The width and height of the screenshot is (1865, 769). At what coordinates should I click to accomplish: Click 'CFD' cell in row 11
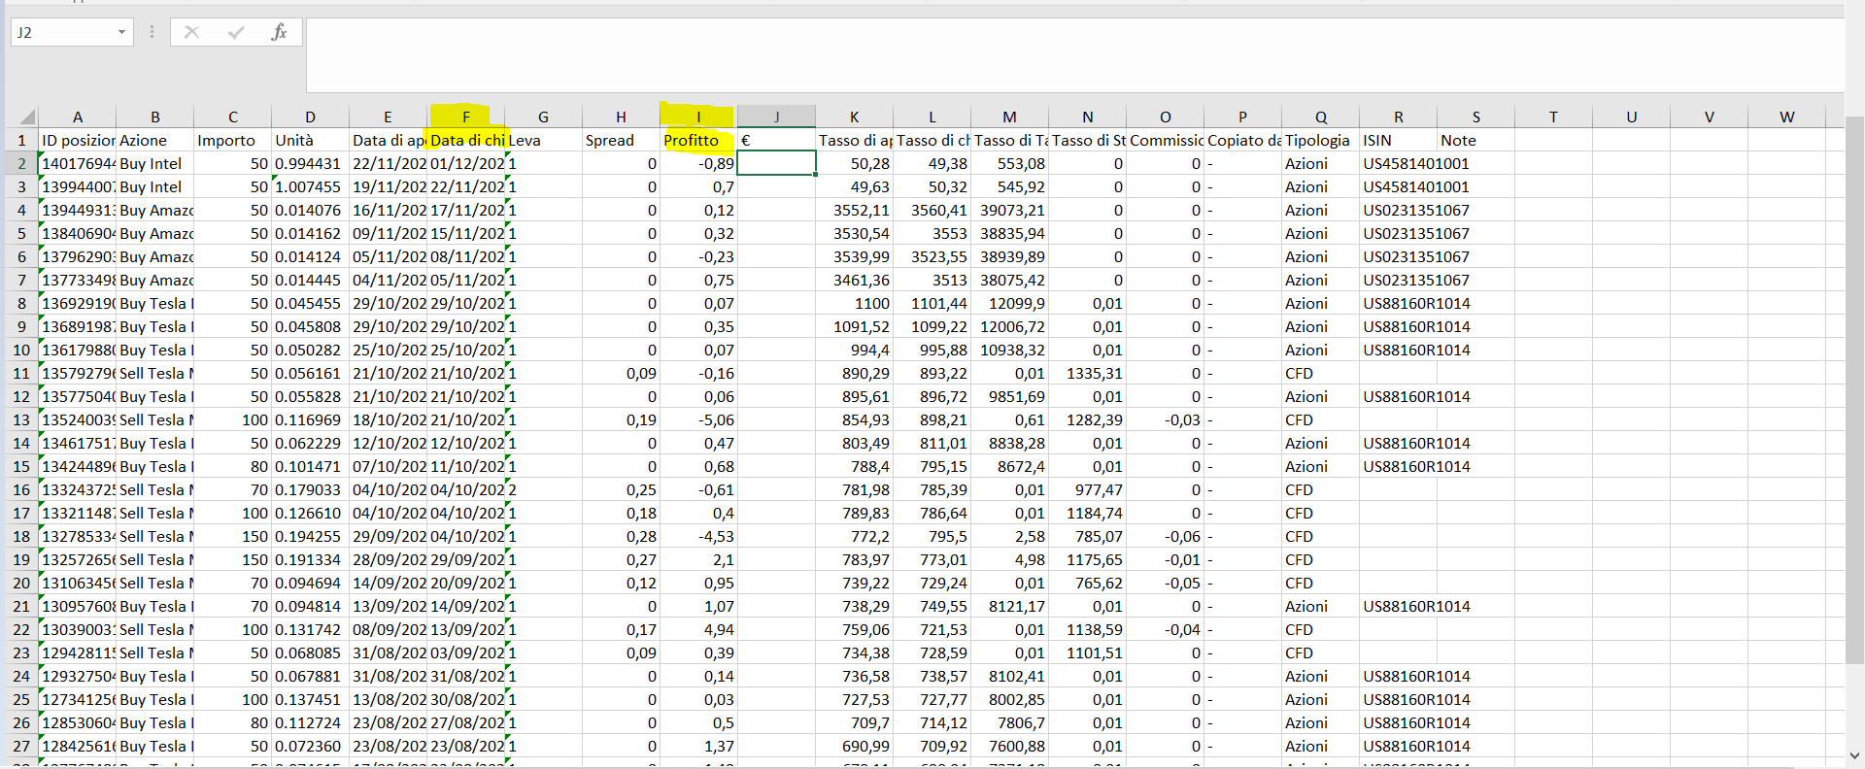coord(1321,373)
